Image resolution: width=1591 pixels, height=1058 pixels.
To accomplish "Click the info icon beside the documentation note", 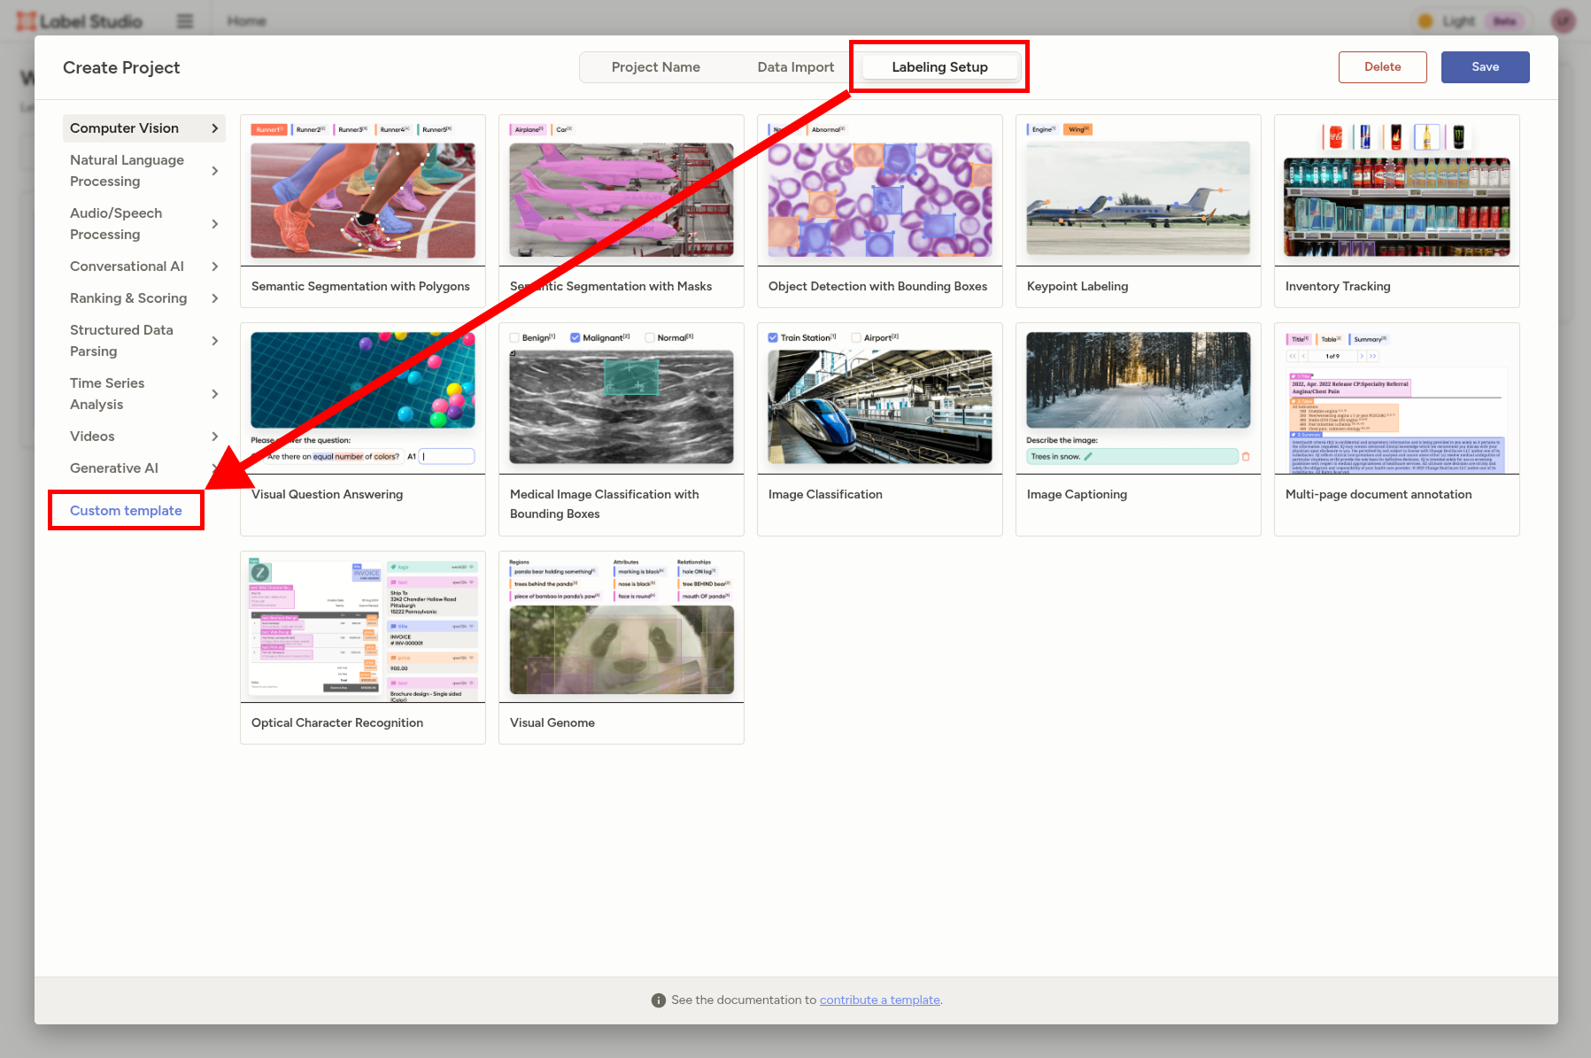I will pyautogui.click(x=659, y=1000).
